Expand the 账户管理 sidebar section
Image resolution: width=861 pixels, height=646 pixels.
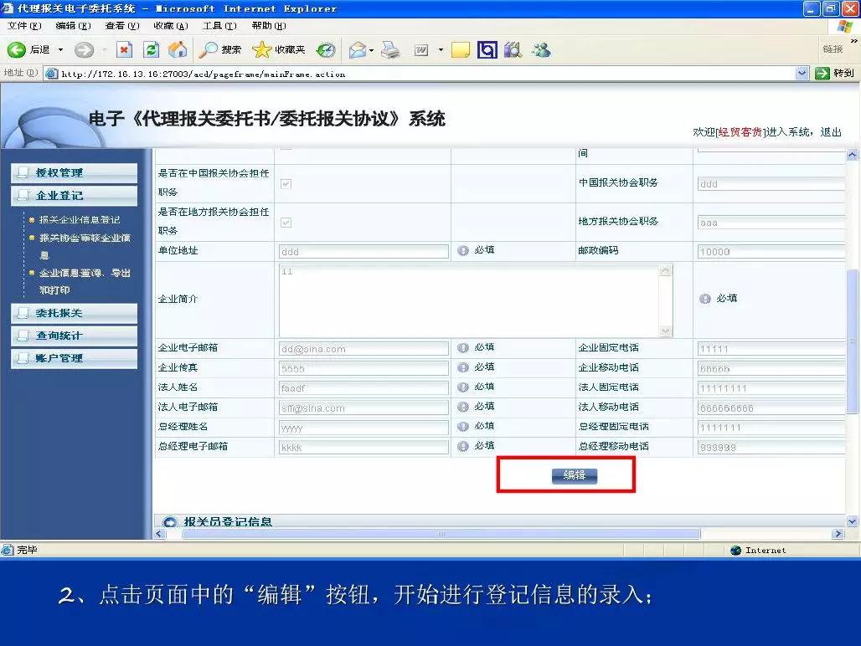pos(75,358)
